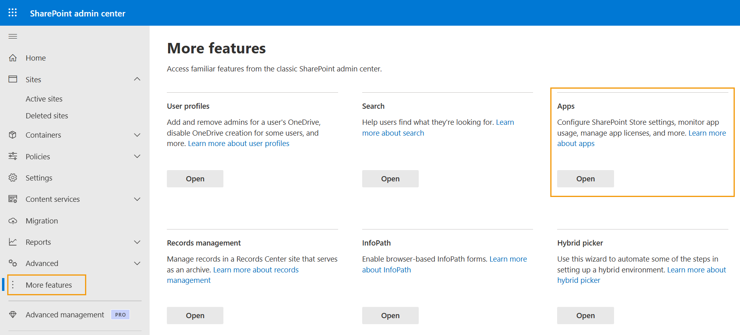Viewport: 740px width, 335px height.
Task: Expand the Reports section chevron
Action: pos(137,242)
